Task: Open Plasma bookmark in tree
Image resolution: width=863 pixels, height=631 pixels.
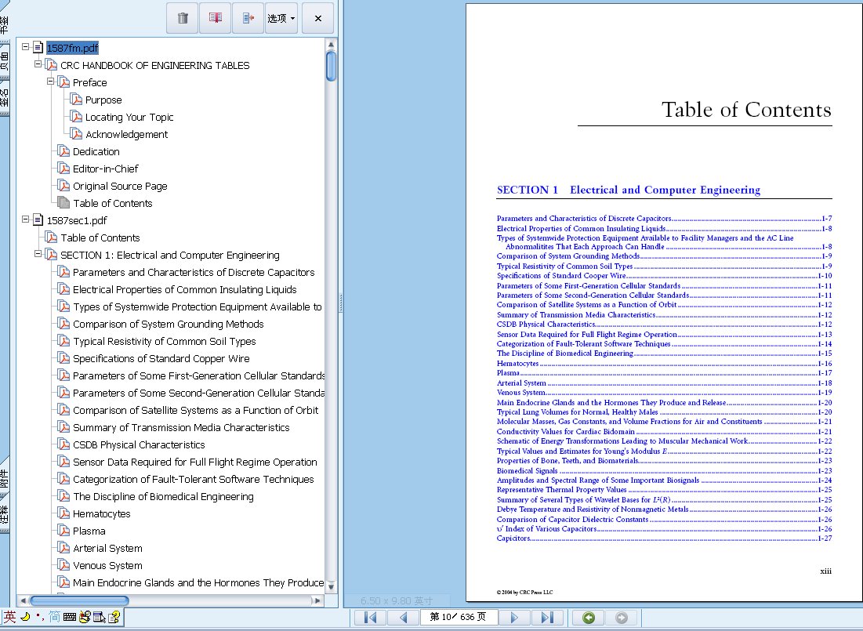Action: pyautogui.click(x=89, y=531)
